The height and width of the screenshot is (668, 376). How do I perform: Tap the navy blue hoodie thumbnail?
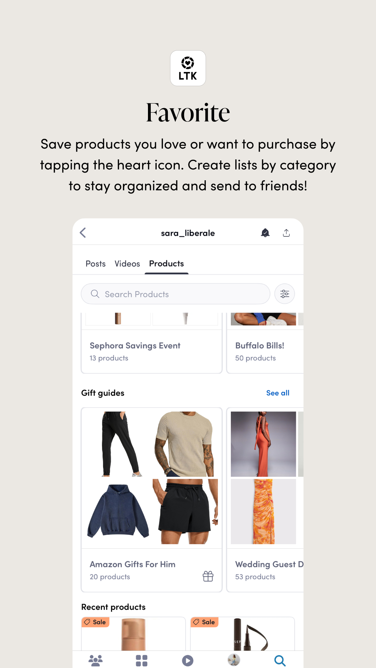(118, 511)
